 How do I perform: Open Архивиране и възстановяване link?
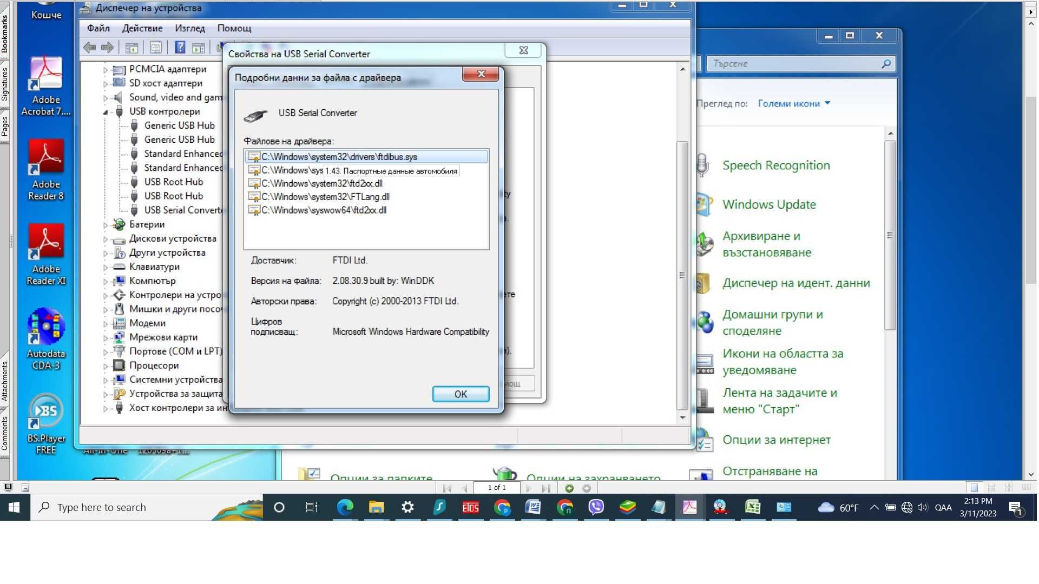point(767,244)
